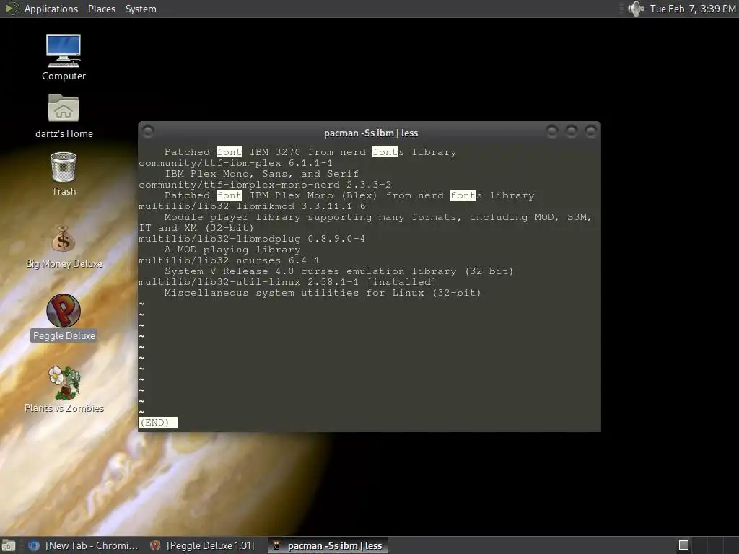Minimize the pacman terminal window
Image resolution: width=739 pixels, height=554 pixels.
click(552, 131)
